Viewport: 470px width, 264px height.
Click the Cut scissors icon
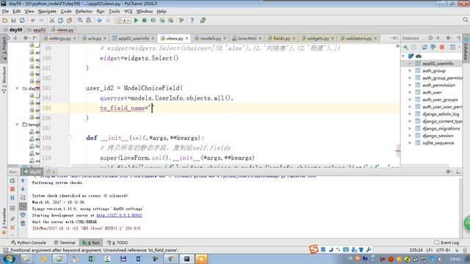[52, 21]
